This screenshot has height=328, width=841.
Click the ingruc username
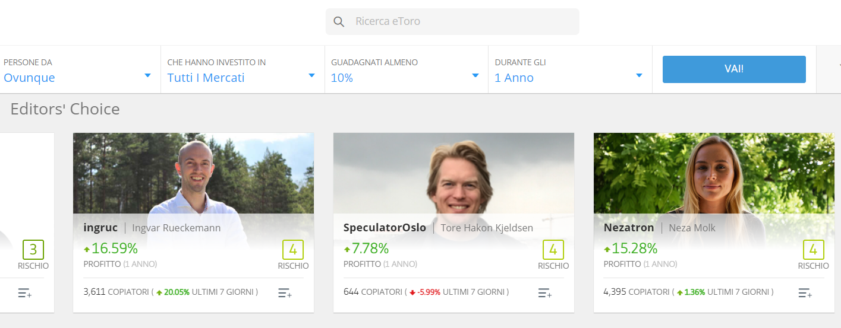[x=100, y=228]
